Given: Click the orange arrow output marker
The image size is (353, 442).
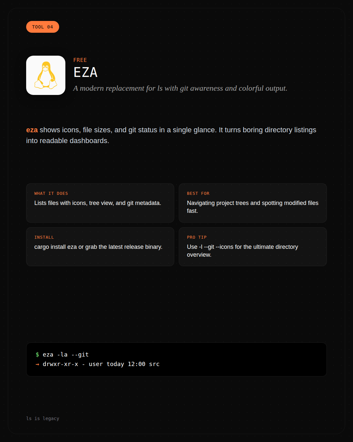Looking at the screenshot, I should (x=37, y=364).
